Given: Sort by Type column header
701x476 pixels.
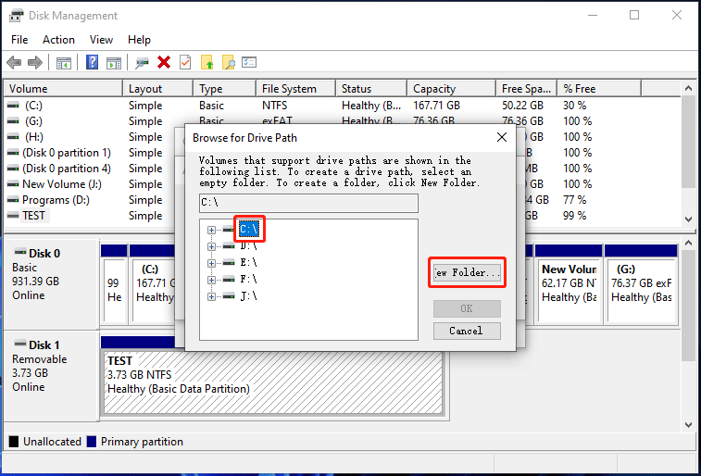Looking at the screenshot, I should click(225, 89).
